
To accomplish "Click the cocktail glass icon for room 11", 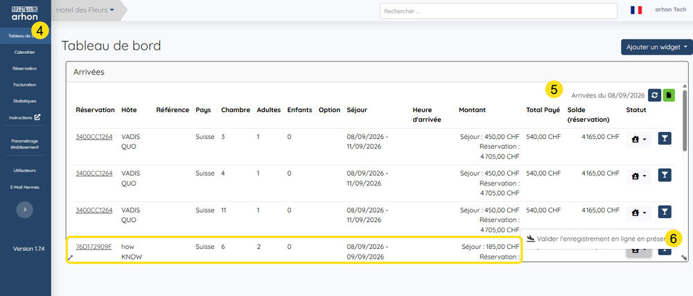I will click(x=665, y=212).
